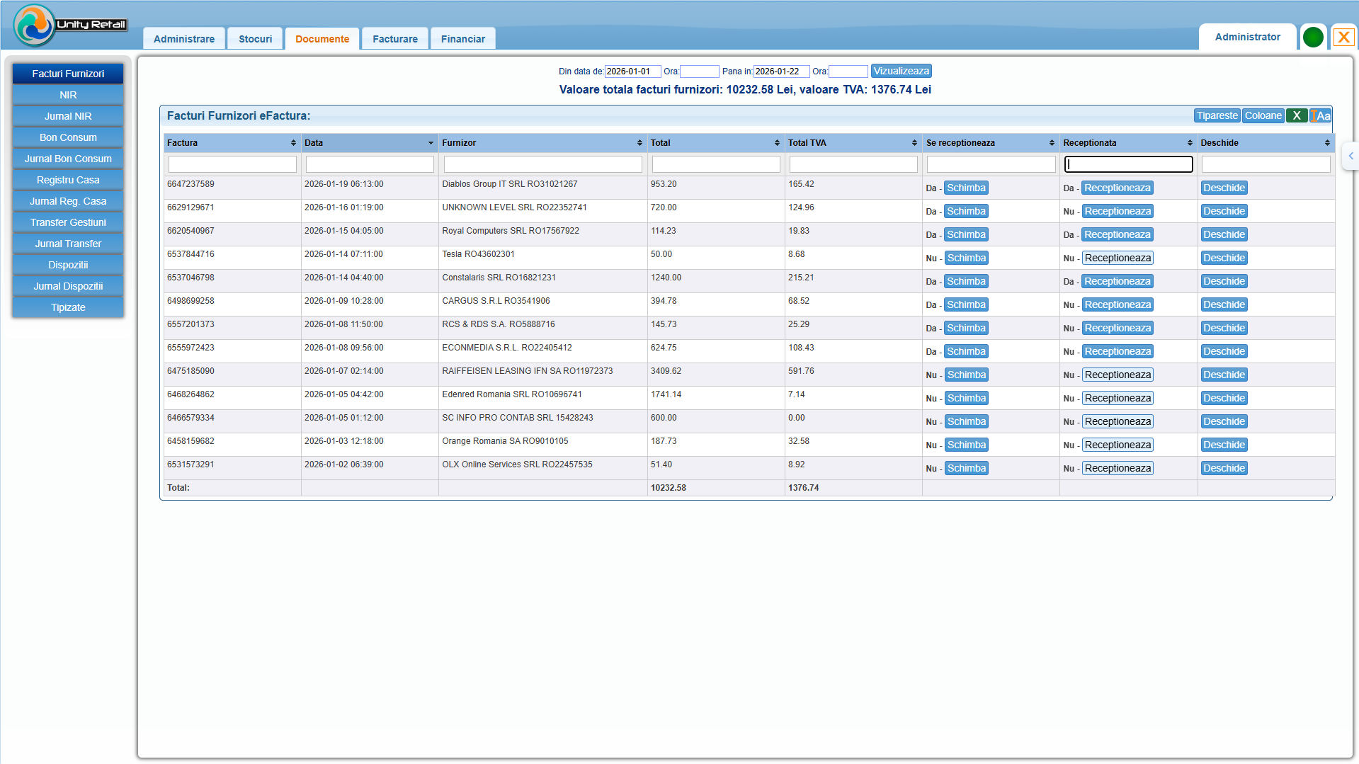Screen dimensions: 1359x764
Task: Sort the Furnizor column
Action: click(639, 143)
